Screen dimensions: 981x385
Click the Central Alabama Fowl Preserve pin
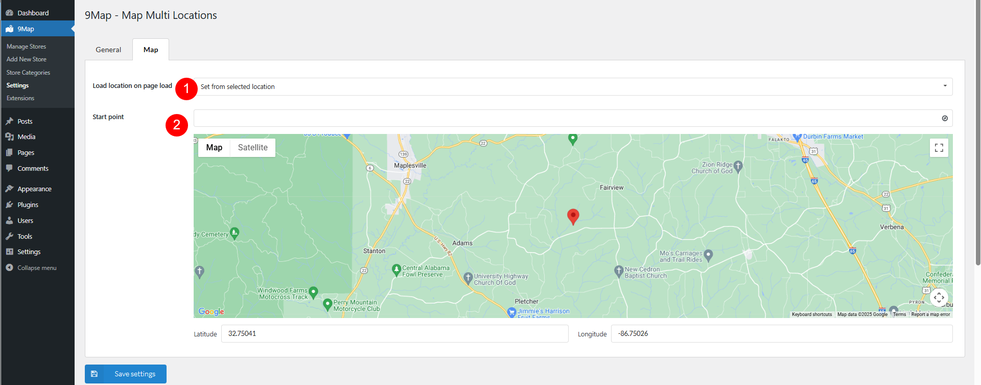pyautogui.click(x=396, y=270)
